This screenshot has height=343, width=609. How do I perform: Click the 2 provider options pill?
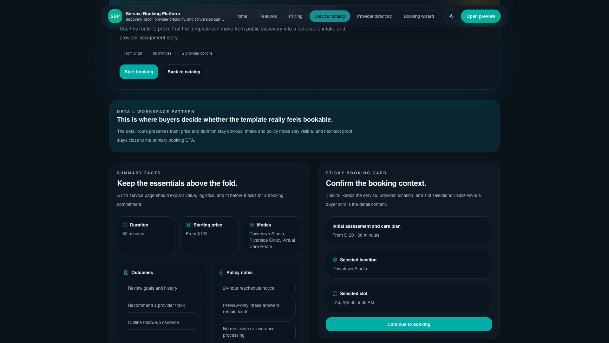pos(197,53)
